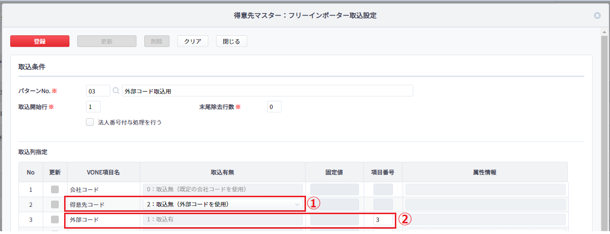Click the No column header
Screen dimensions: 610x234
(x=31, y=172)
